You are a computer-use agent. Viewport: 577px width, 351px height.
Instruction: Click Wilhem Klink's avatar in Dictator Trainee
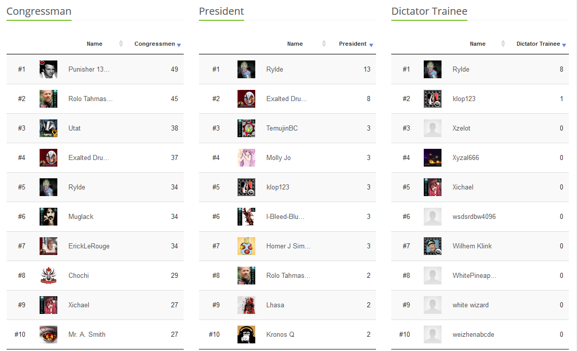click(x=432, y=246)
